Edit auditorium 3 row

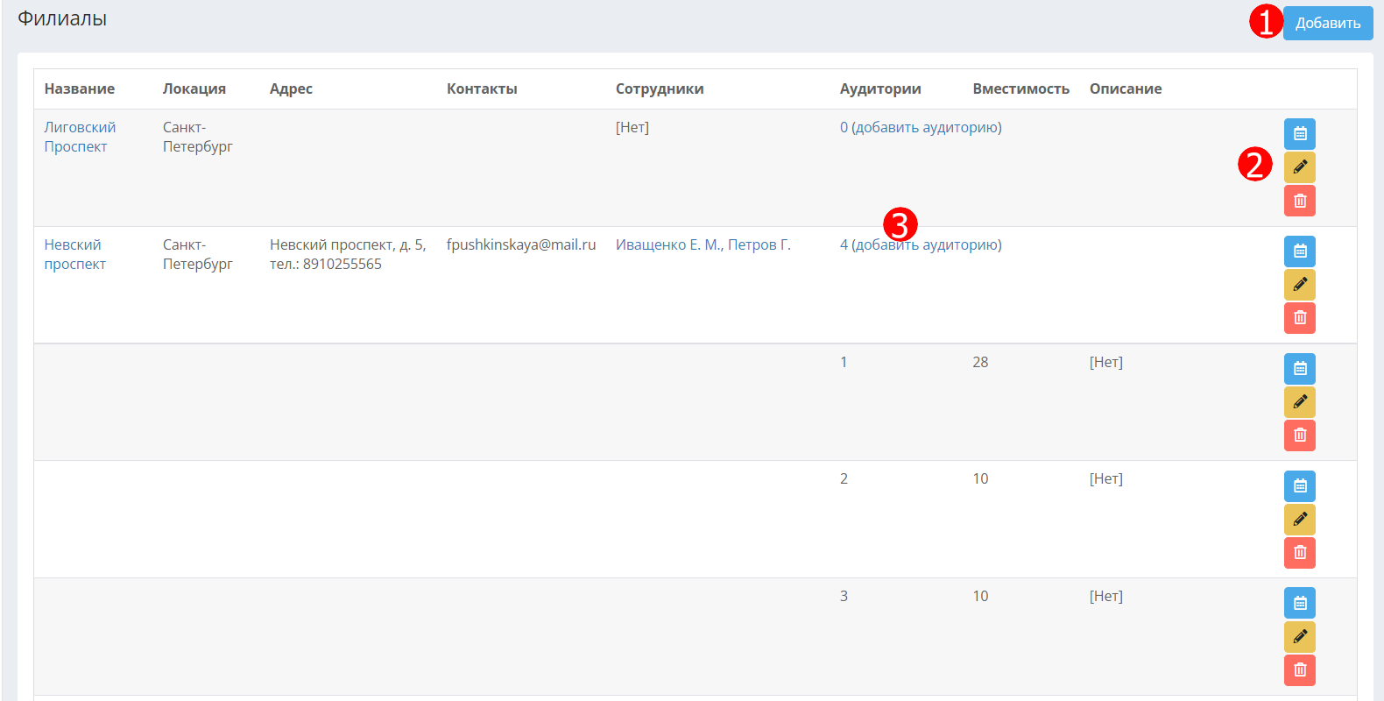point(1300,637)
